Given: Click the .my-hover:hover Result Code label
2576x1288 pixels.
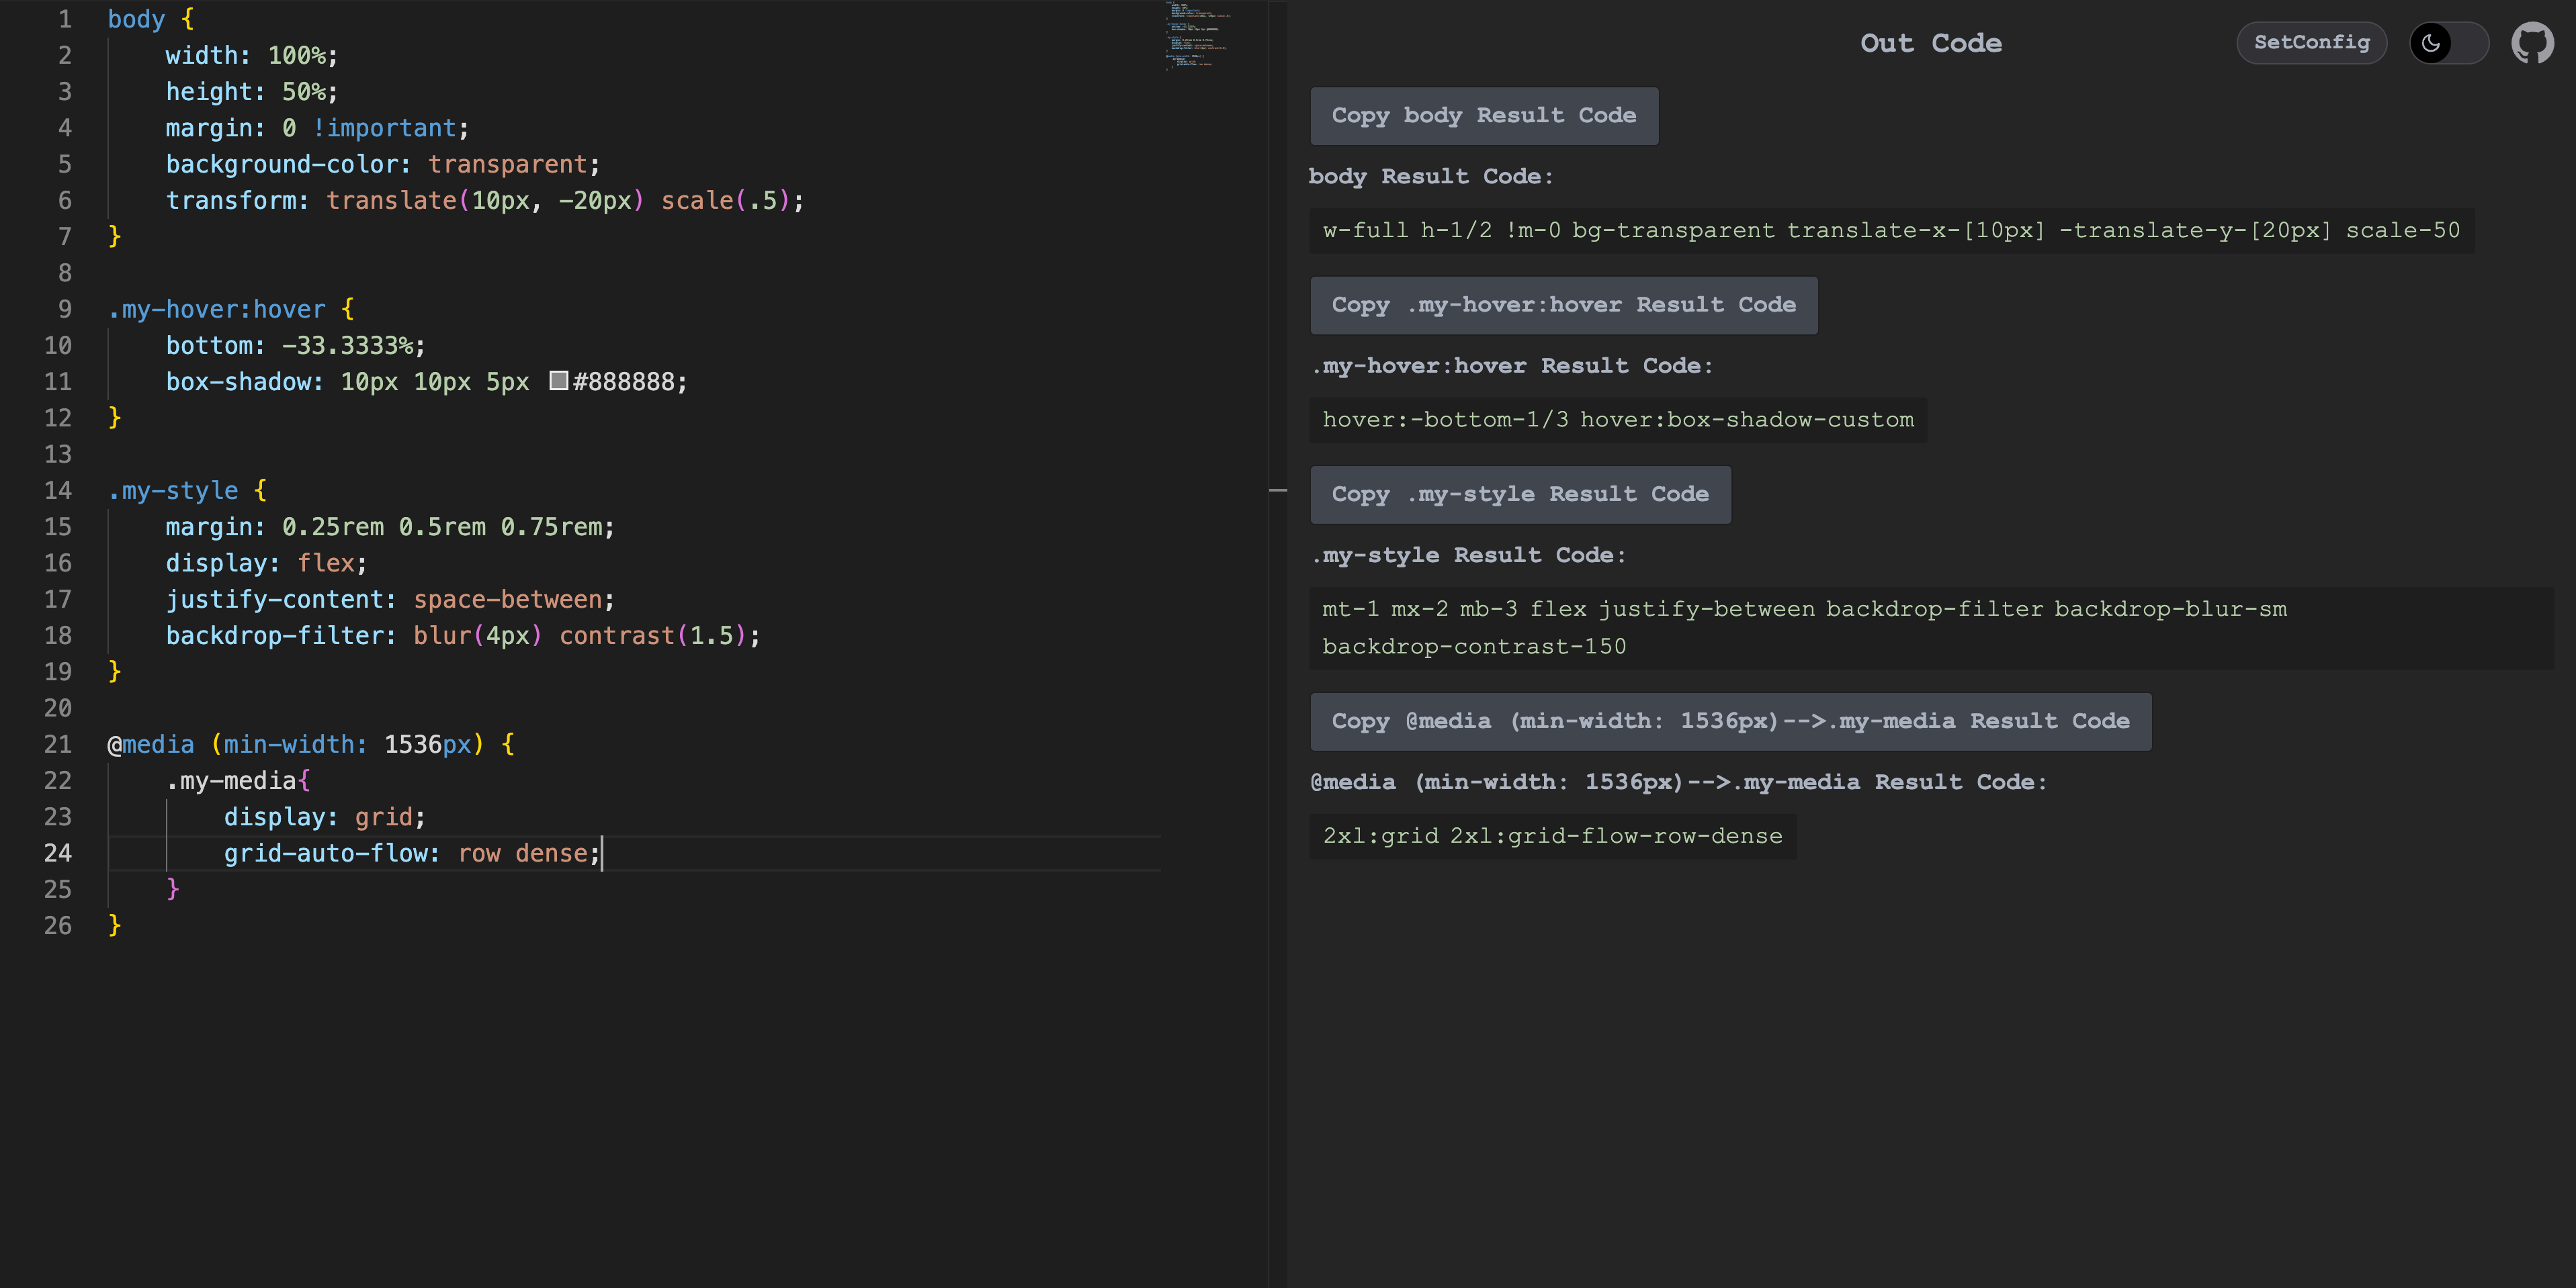Looking at the screenshot, I should click(x=1511, y=366).
